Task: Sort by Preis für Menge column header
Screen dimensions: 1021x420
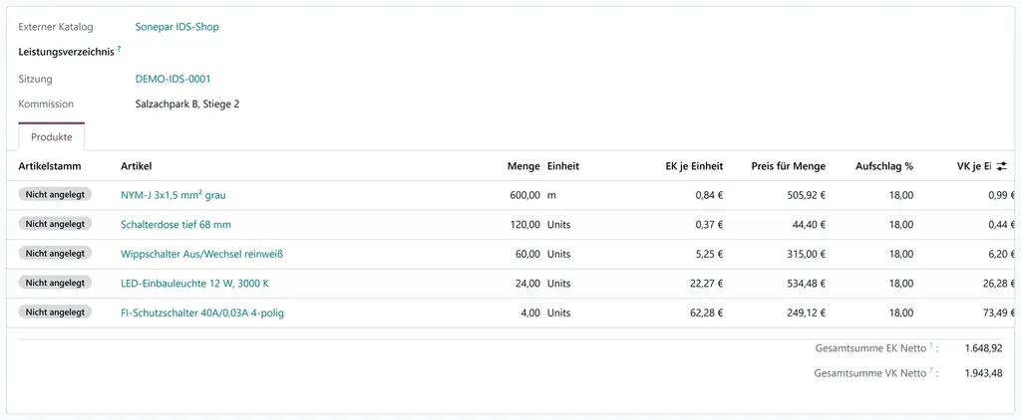Action: tap(788, 166)
